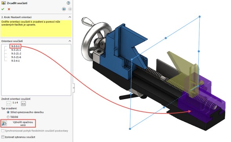Viewport: 231px width, 142px height.
Task: Click the yellow instruction message box
Action: 36,28
